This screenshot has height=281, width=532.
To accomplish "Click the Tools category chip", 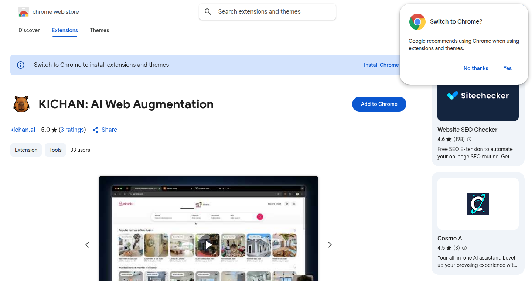I will [55, 150].
